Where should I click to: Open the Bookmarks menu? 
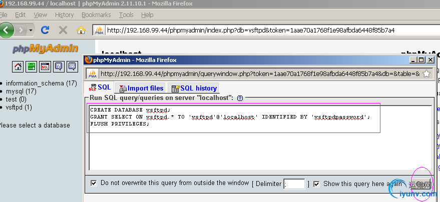tap(96, 15)
